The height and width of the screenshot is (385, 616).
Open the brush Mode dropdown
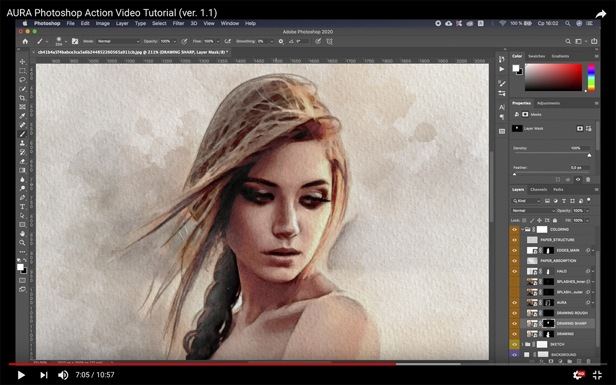click(x=118, y=41)
